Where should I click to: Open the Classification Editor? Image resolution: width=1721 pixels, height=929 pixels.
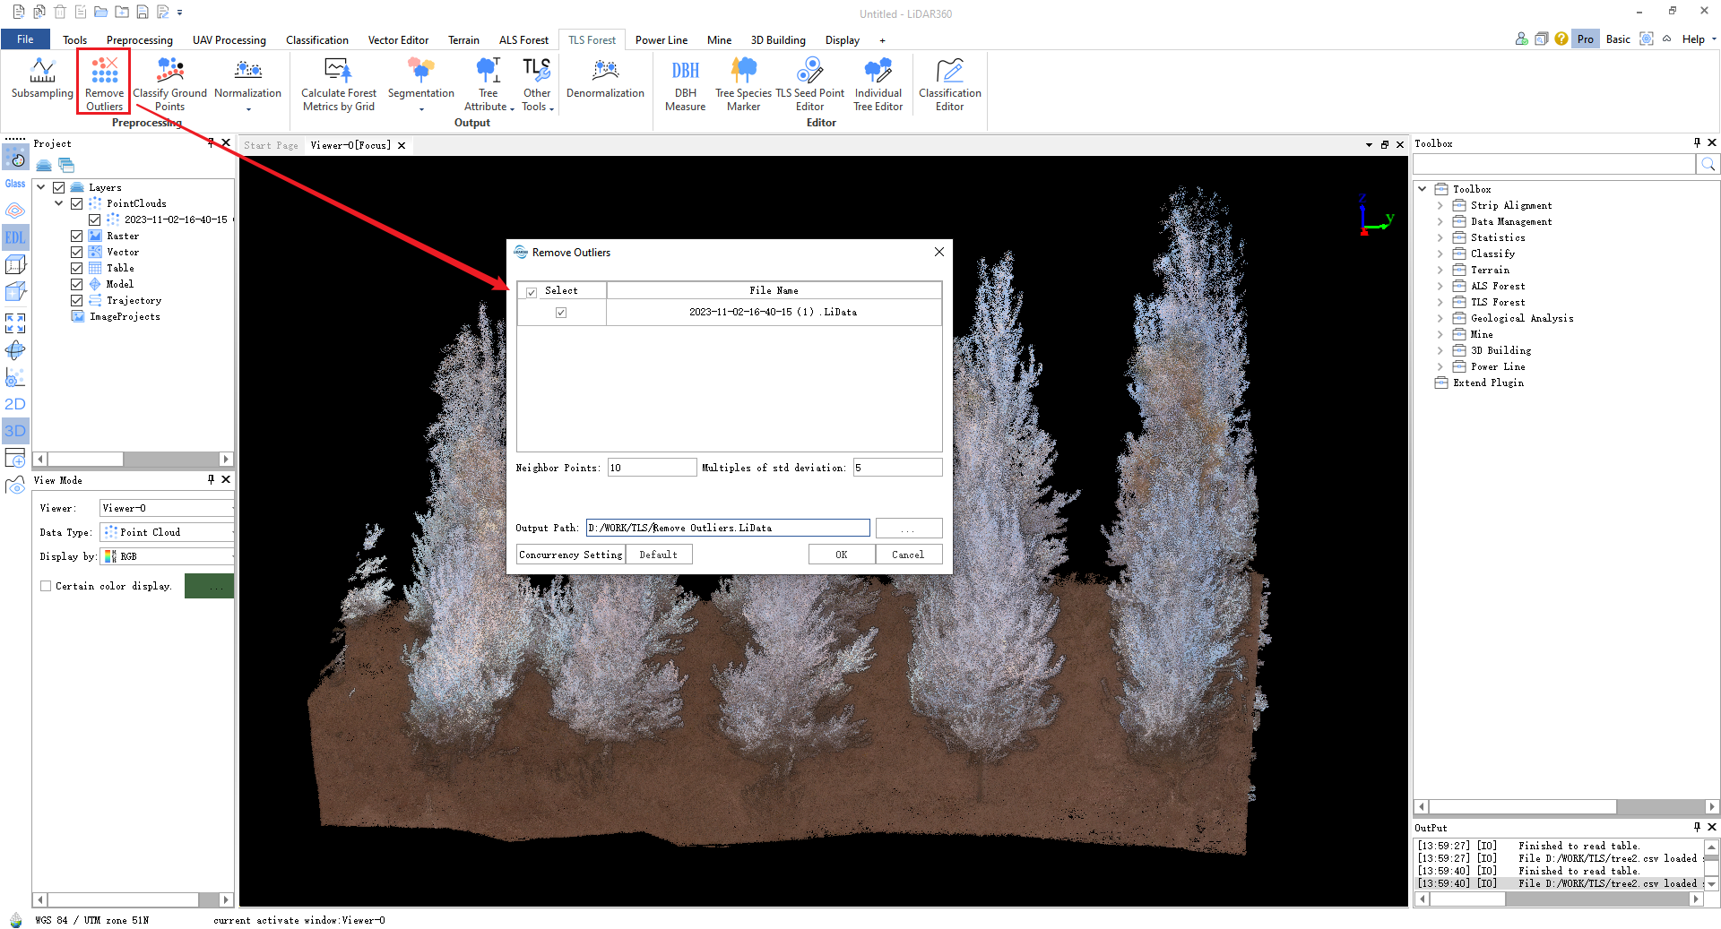(949, 84)
